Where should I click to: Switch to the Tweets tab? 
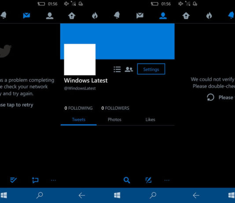point(79,120)
